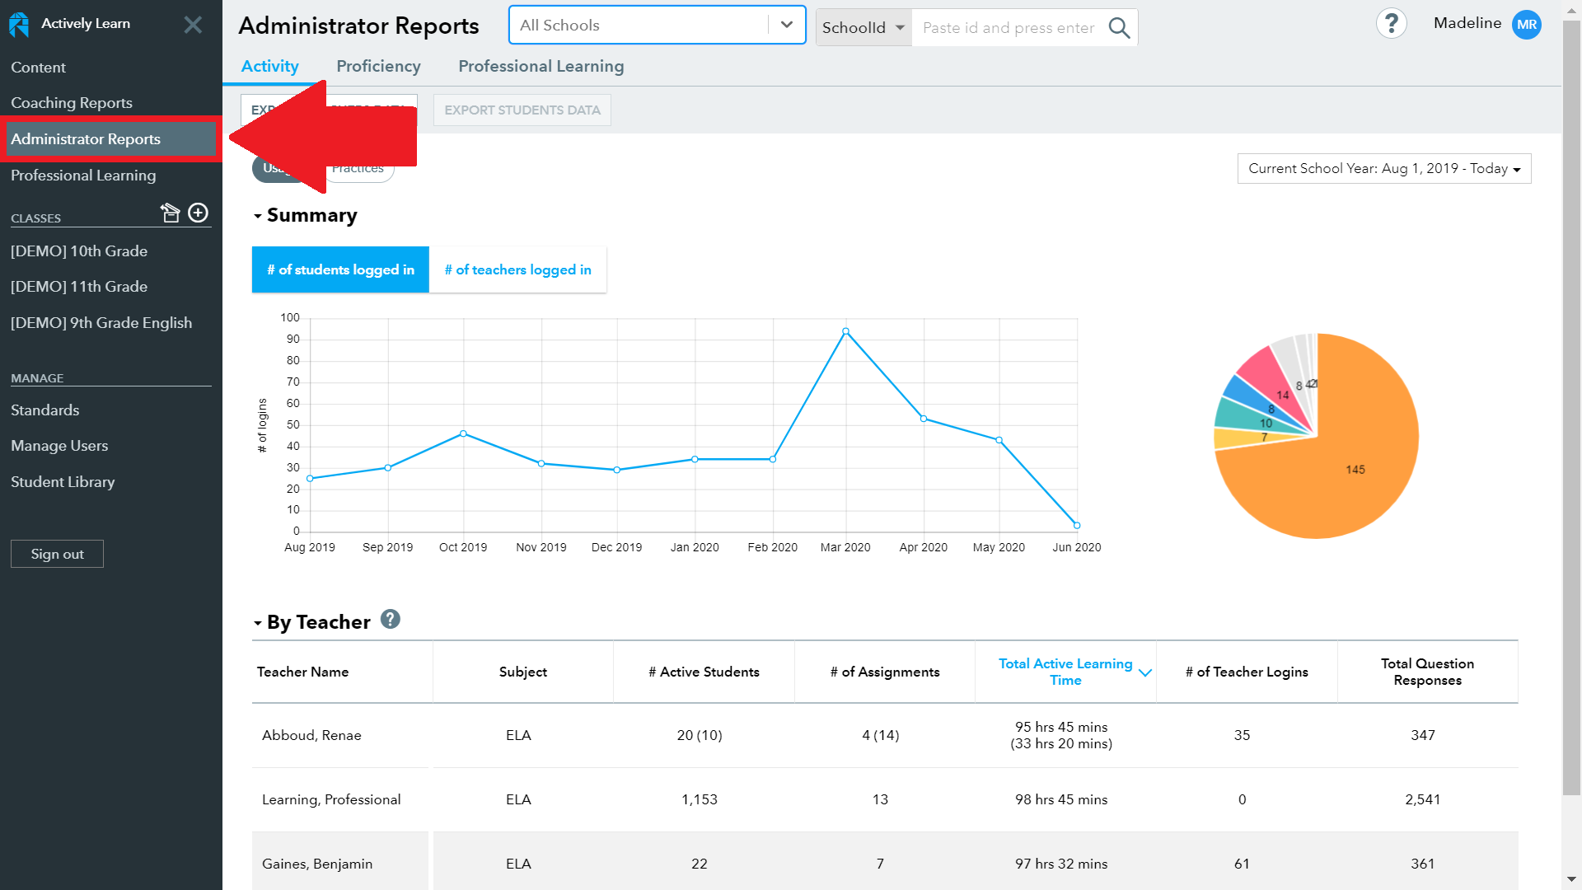
Task: Toggle the Practices view pill
Action: pyautogui.click(x=358, y=167)
